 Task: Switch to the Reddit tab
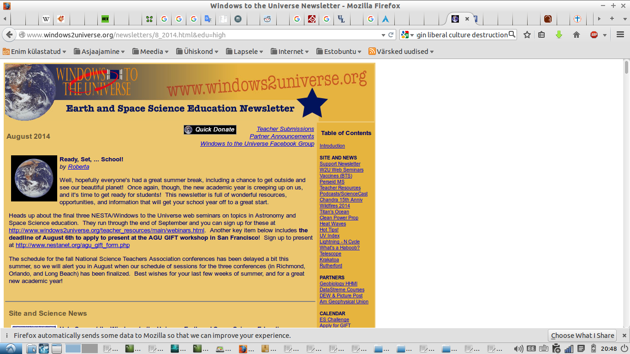click(x=267, y=19)
